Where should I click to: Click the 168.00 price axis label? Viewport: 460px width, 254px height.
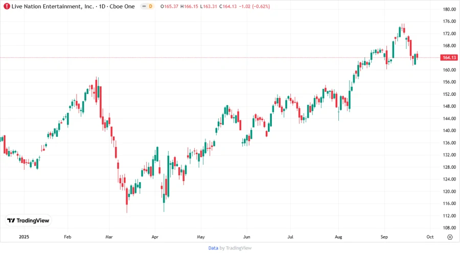tap(449, 46)
